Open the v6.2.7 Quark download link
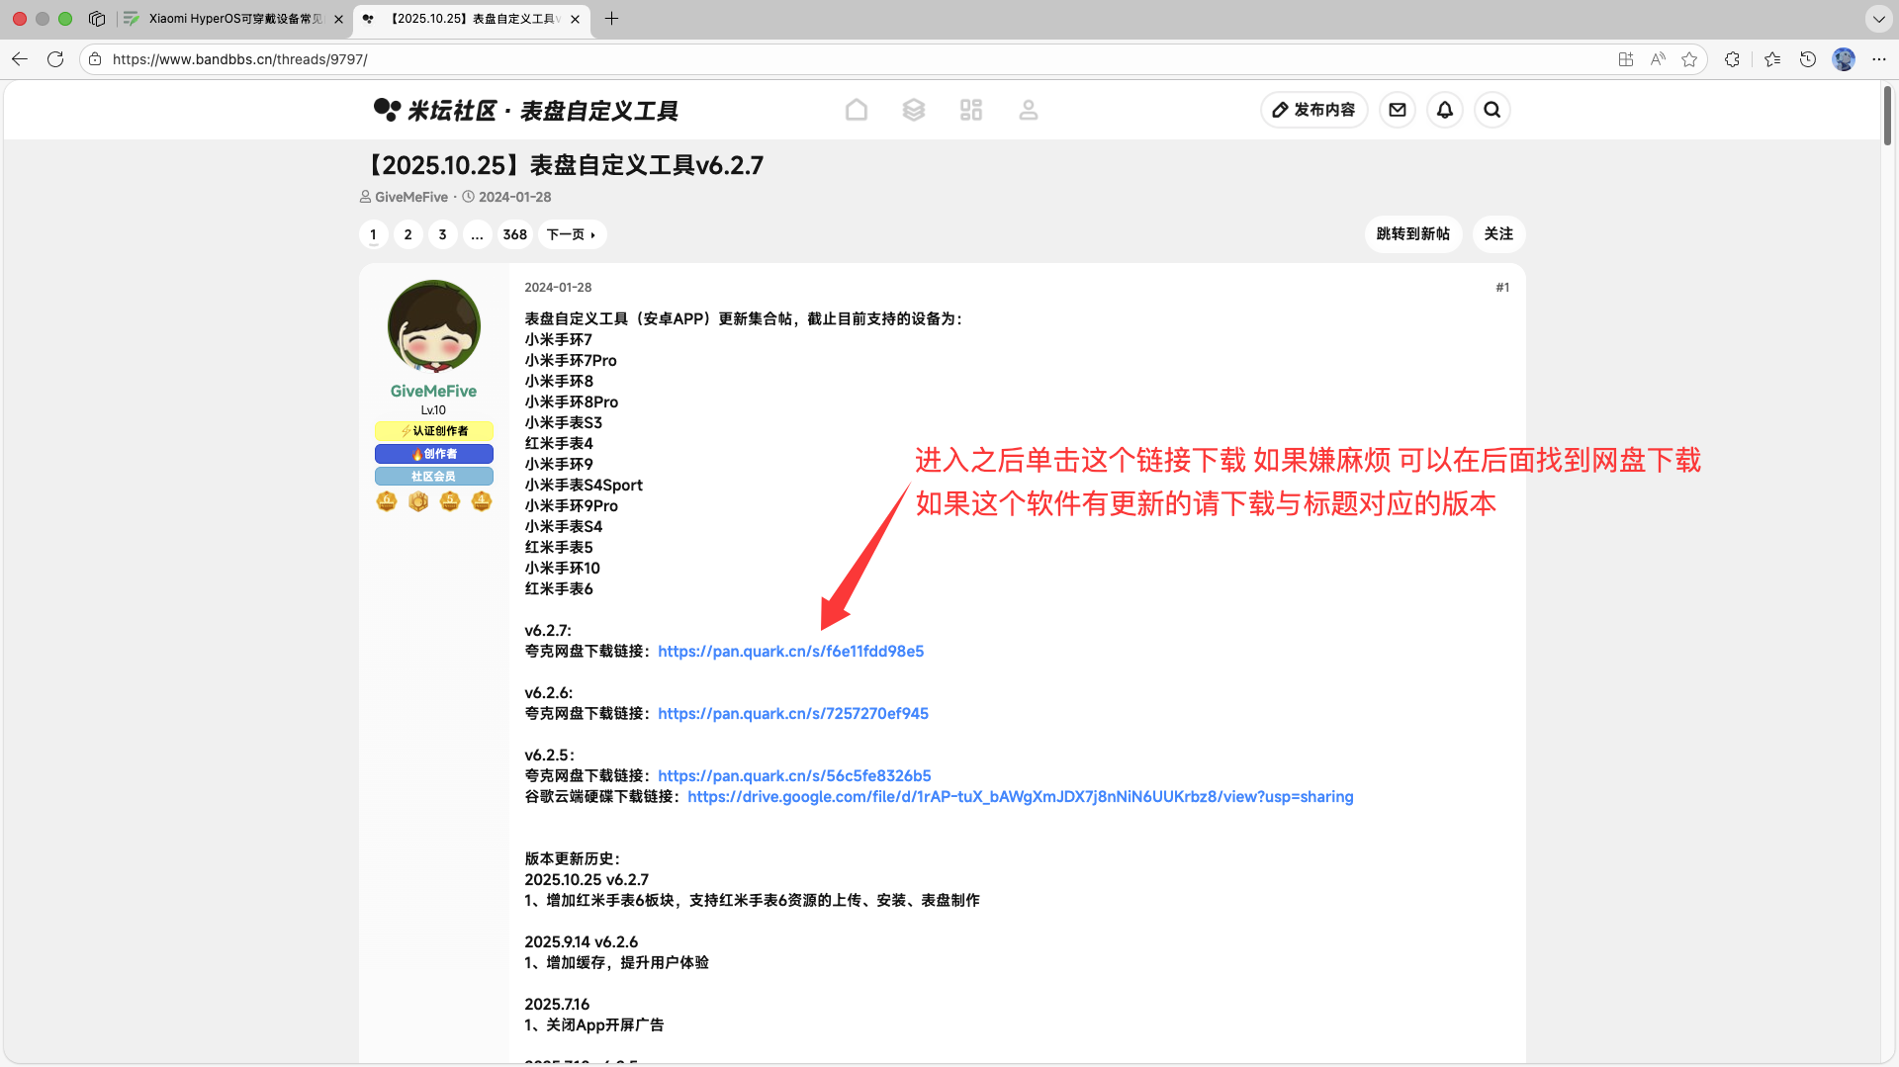 coord(790,652)
